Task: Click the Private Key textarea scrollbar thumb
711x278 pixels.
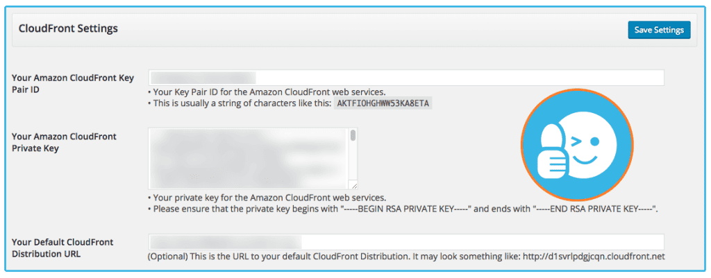Action: (353, 135)
